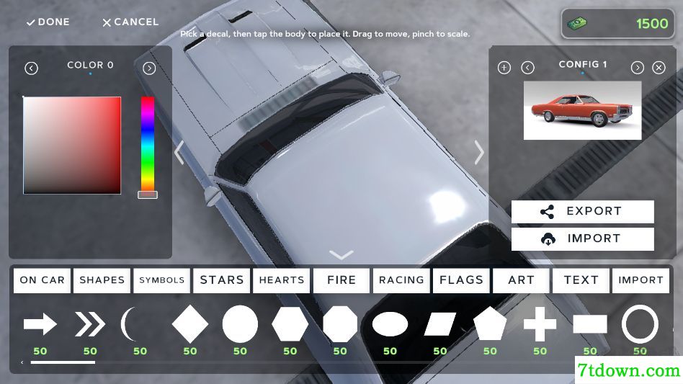The height and width of the screenshot is (384, 683).
Task: Pick the plus cross decal
Action: [x=540, y=324]
